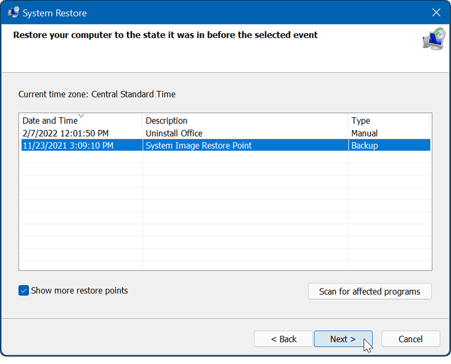Viewport: 451px width, 364px height.
Task: Click the Backup type cell
Action: tap(364, 146)
